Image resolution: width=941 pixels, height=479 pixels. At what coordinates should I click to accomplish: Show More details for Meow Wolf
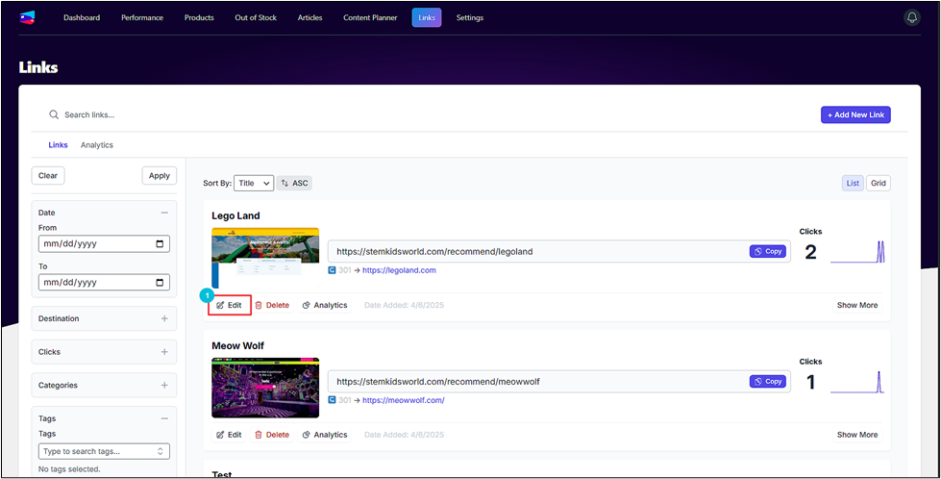857,435
